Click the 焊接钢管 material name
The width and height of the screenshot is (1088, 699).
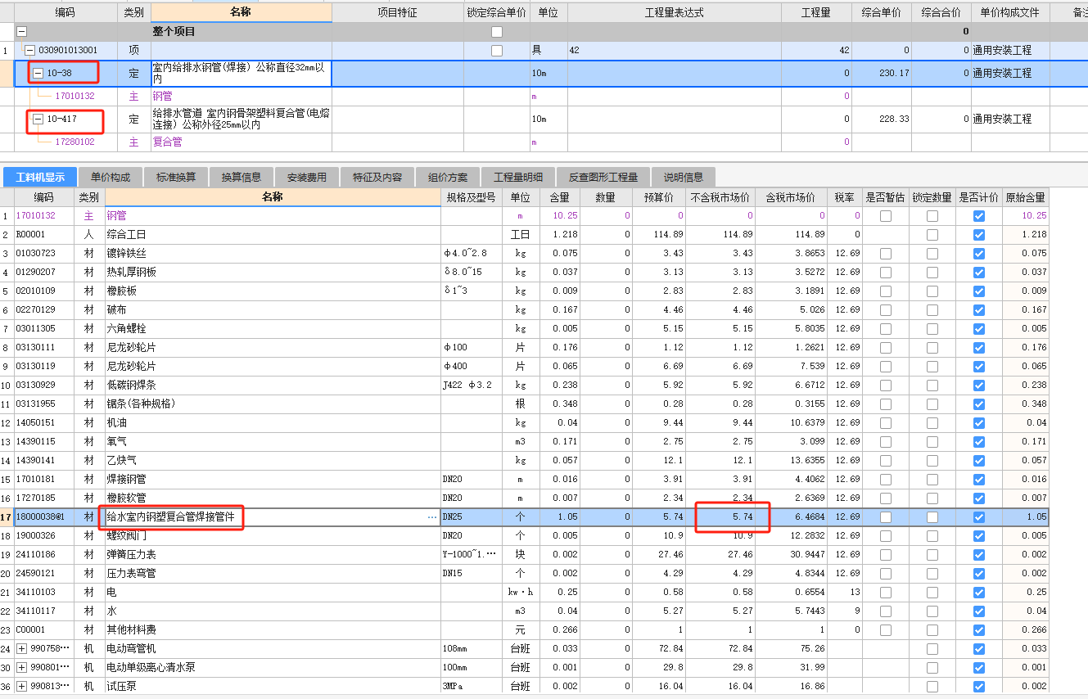(126, 480)
